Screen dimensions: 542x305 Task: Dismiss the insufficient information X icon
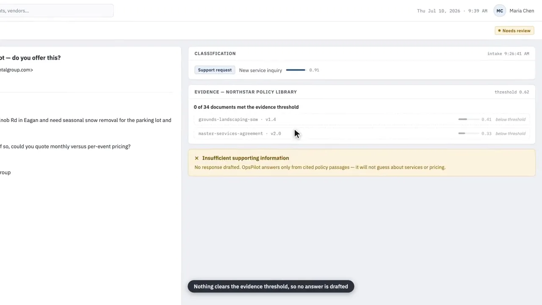click(196, 158)
